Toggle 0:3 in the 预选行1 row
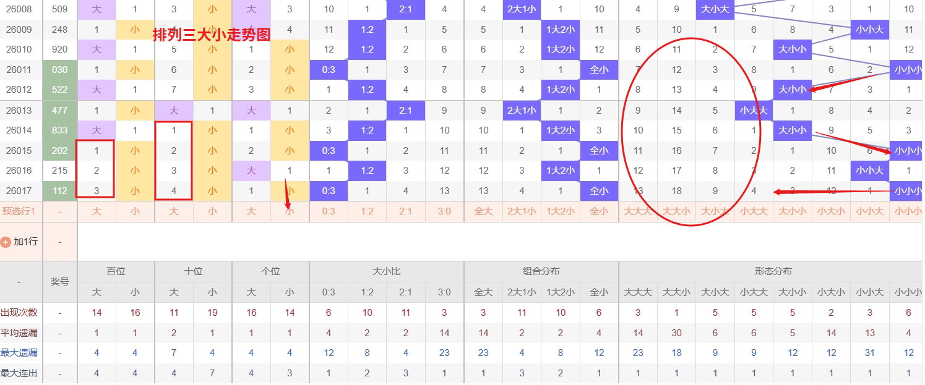The height and width of the screenshot is (385, 925). 329,211
